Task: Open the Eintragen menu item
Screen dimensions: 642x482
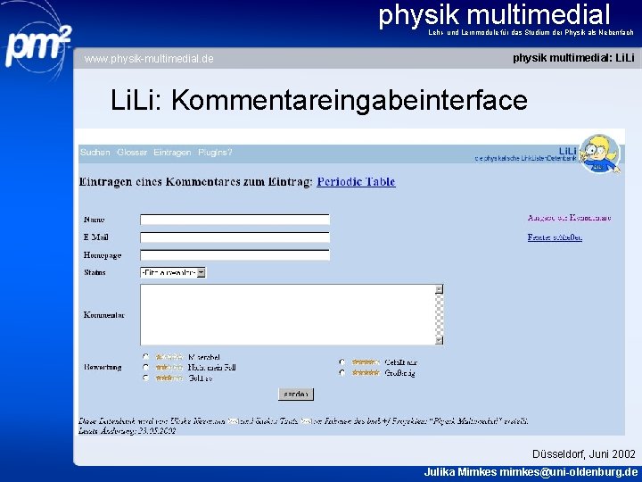Action: [x=172, y=153]
